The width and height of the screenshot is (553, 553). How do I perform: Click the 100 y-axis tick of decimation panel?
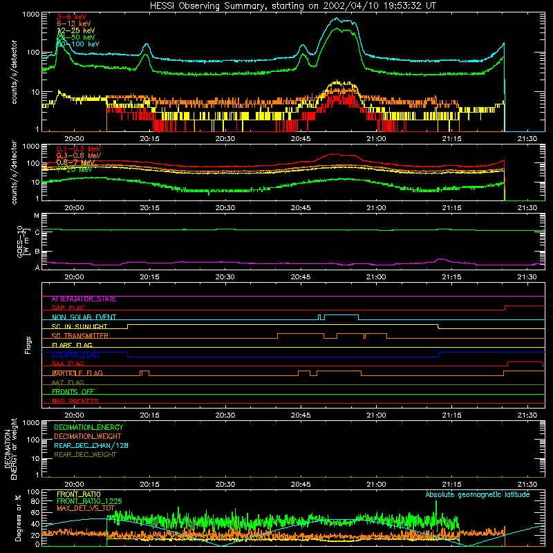32,440
